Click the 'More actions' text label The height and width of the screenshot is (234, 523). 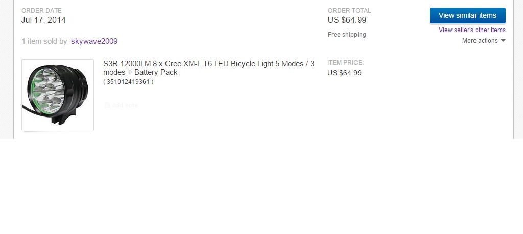point(480,41)
